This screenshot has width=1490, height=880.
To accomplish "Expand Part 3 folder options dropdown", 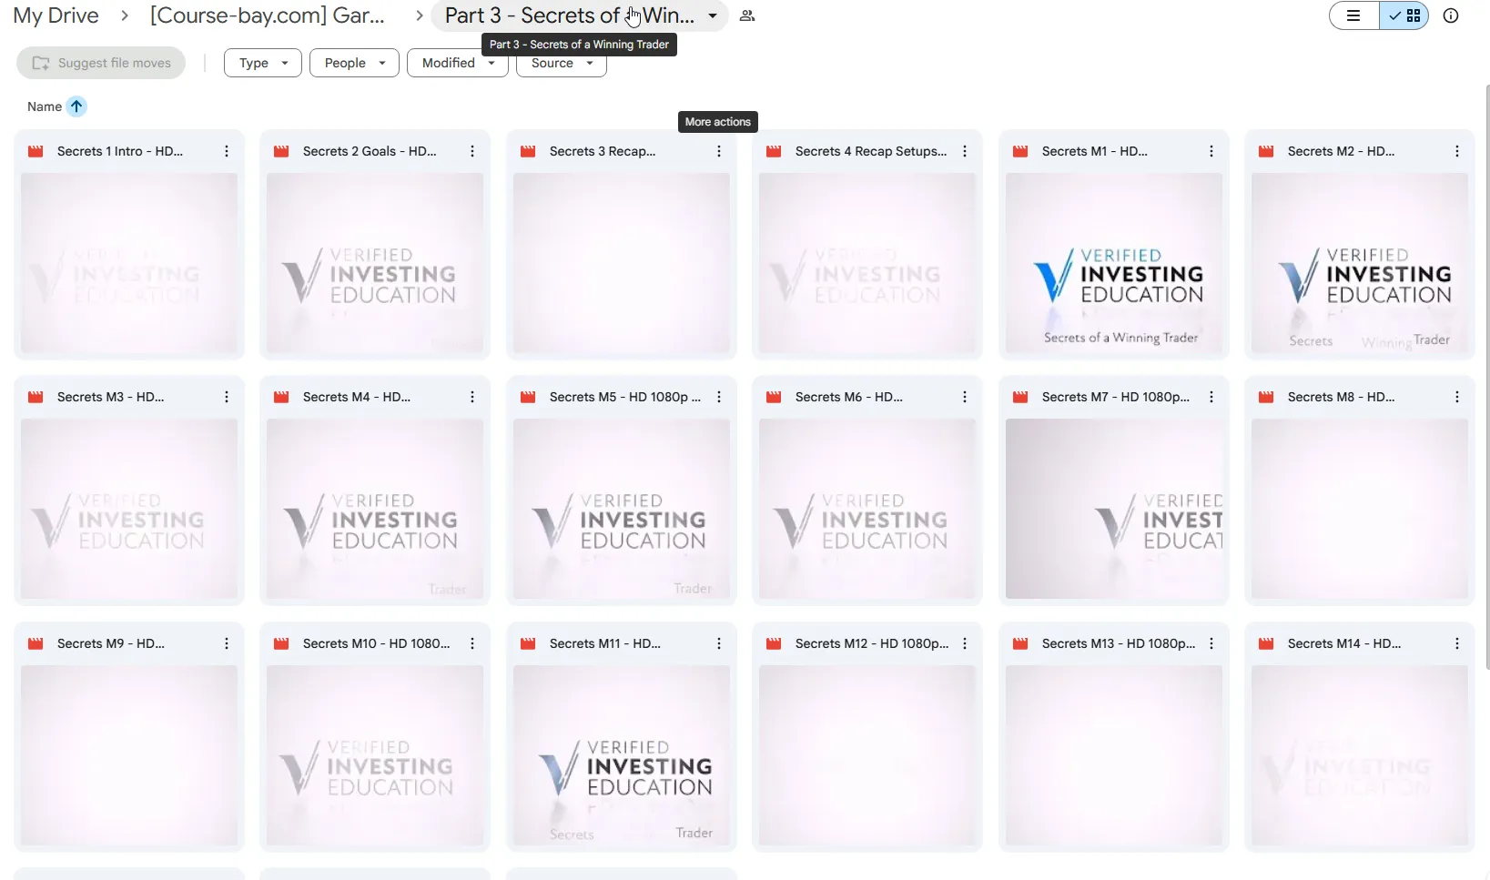I will pyautogui.click(x=713, y=15).
